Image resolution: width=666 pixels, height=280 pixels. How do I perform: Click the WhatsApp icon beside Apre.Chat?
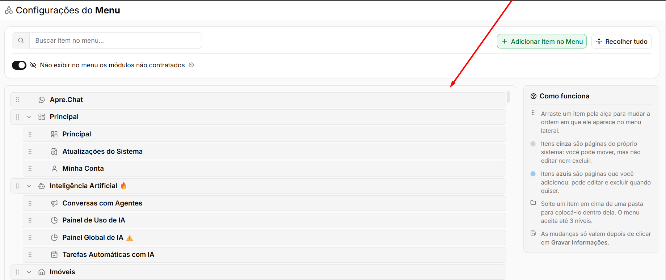point(42,100)
